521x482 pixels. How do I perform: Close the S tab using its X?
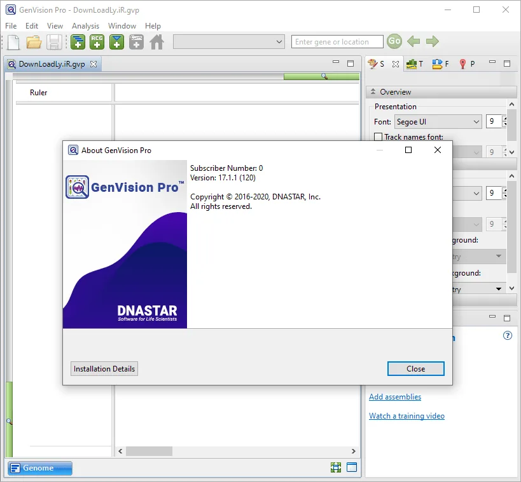pos(396,64)
